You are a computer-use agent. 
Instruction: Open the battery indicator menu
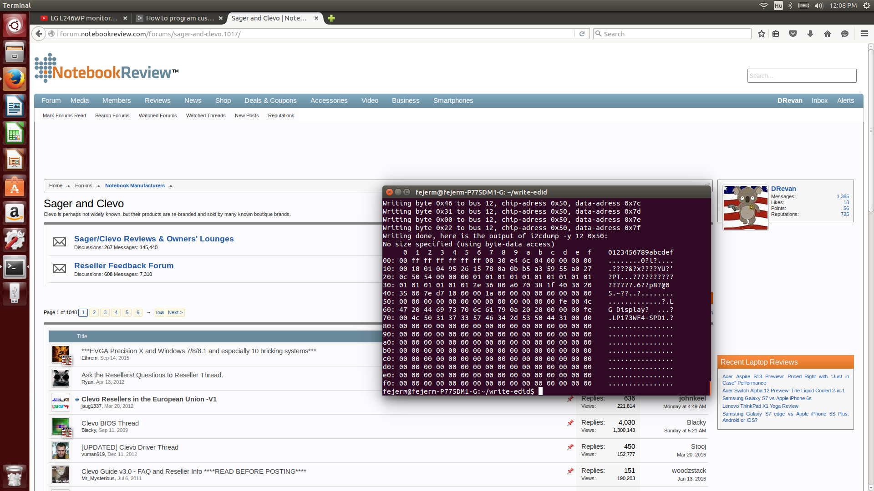[804, 5]
